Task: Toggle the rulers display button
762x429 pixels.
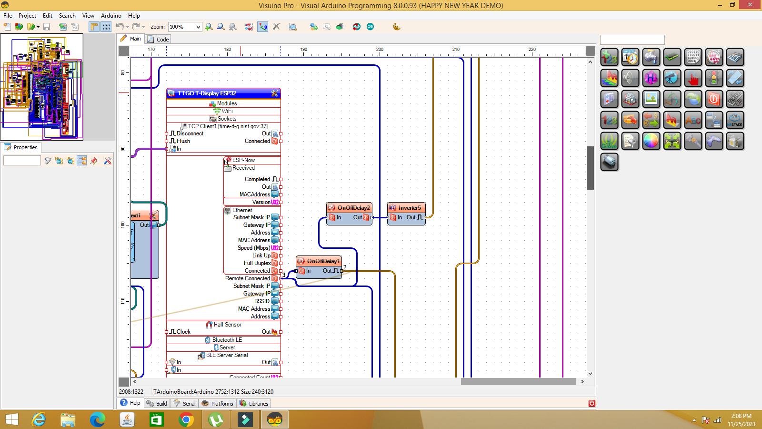Action: (94, 27)
